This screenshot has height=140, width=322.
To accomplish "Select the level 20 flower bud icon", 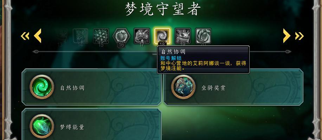I will tap(203, 36).
